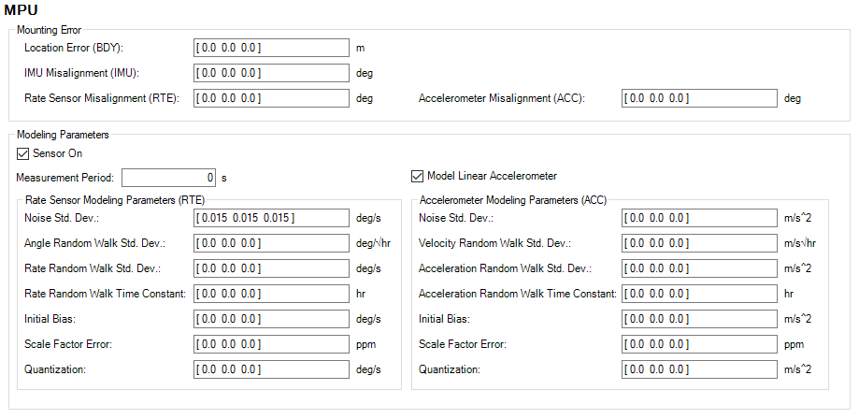Edit the Accelerometer Misalignment (ACC) field
Image resolution: width=859 pixels, height=419 pixels.
click(699, 98)
